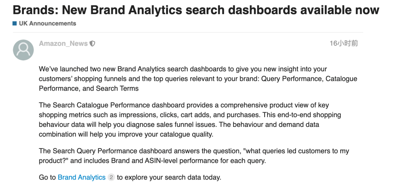
Task: Click "Go to" text before Brand Analytics
Action: click(47, 178)
